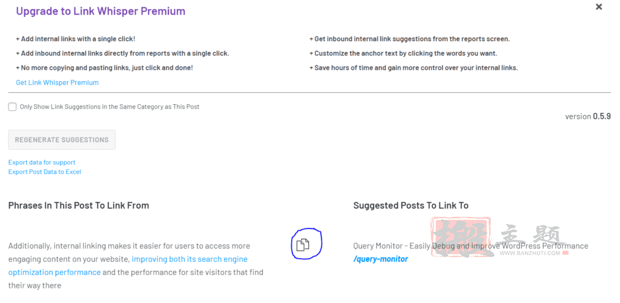Click the copy icon between the columns
This screenshot has height=303, width=620.
click(x=303, y=245)
